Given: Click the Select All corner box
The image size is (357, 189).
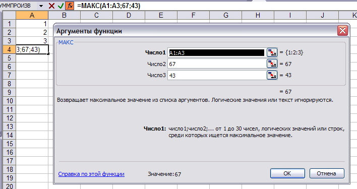Looking at the screenshot, I should click(x=10, y=15).
